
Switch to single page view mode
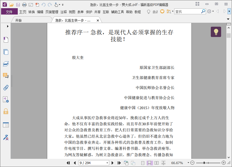[x=143, y=163]
